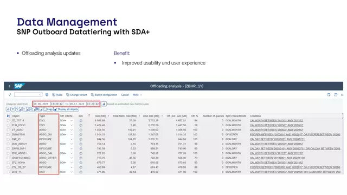347x195 pixels.
Task: Open the FISCPER condition link in row ZTL_CB_07
Action: (x=295, y=167)
